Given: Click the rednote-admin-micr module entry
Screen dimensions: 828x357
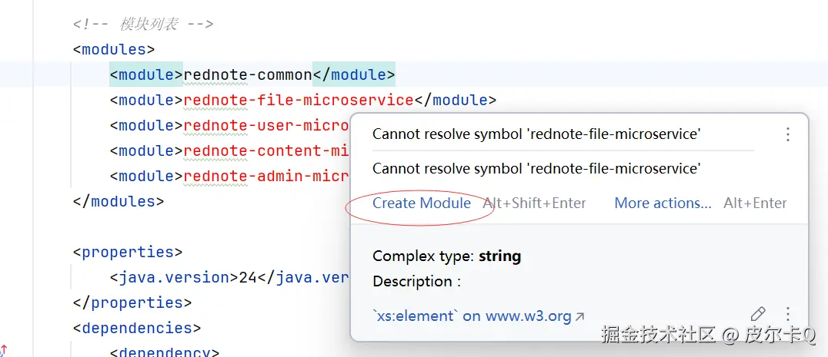Looking at the screenshot, I should (x=266, y=177).
